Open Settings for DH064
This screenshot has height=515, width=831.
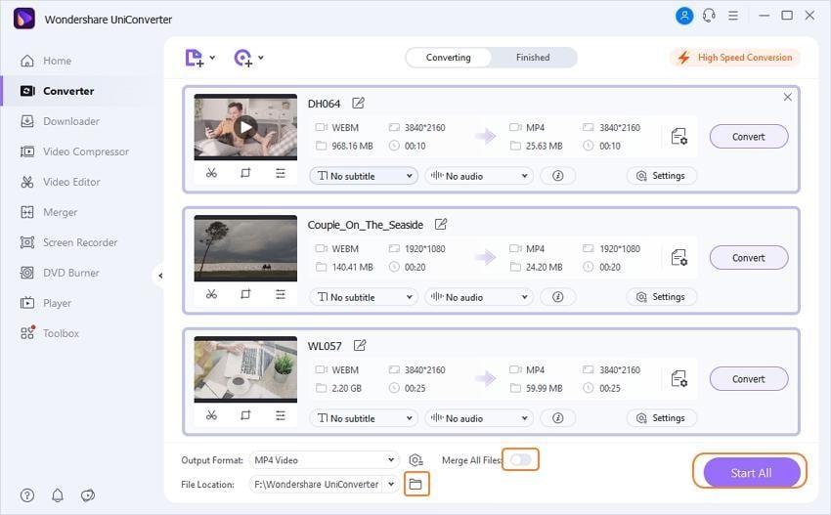[x=661, y=176]
